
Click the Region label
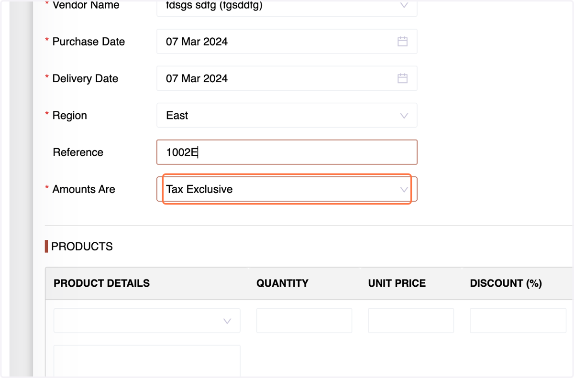[x=69, y=116]
